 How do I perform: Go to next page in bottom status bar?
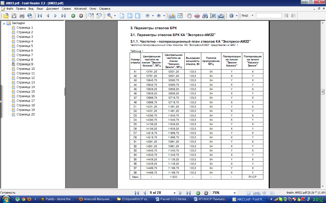click(181, 193)
